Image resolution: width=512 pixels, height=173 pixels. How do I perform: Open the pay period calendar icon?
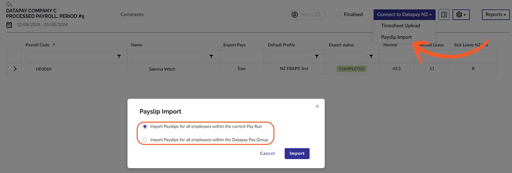[9, 25]
